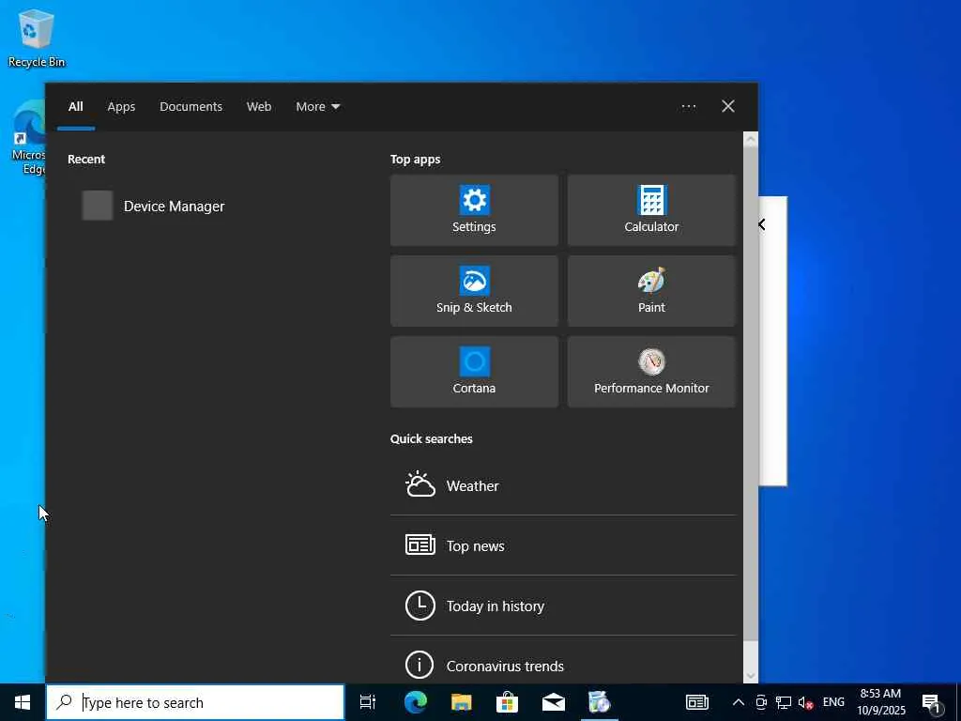
Task: Open network status tray icon
Action: coord(784,702)
